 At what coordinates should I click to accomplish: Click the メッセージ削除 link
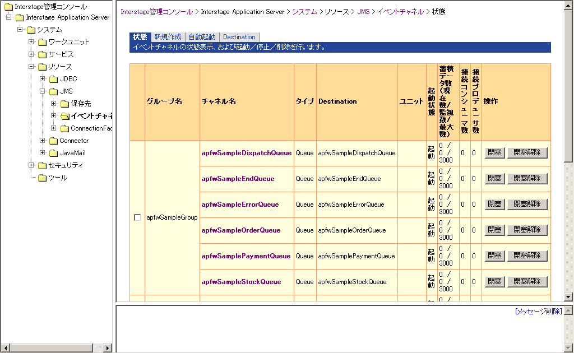[538, 311]
